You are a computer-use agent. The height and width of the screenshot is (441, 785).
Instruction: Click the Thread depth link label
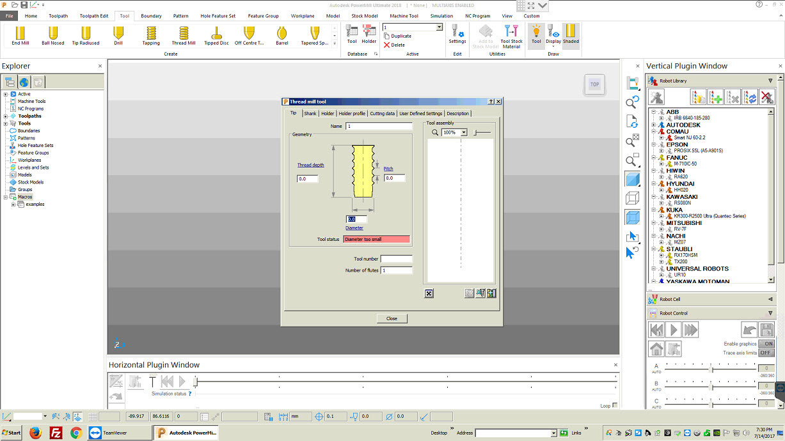coord(310,165)
